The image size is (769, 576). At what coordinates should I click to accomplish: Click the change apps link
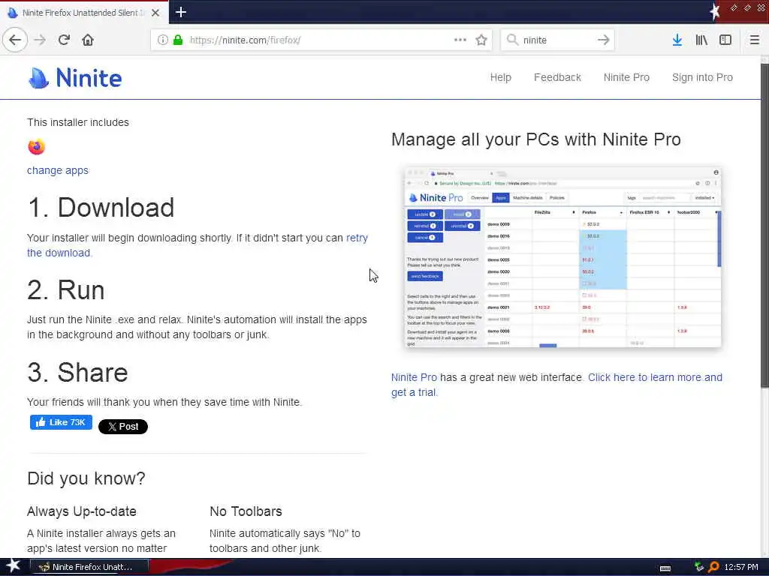point(58,170)
